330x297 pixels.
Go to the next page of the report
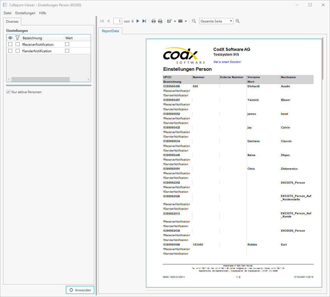138,21
